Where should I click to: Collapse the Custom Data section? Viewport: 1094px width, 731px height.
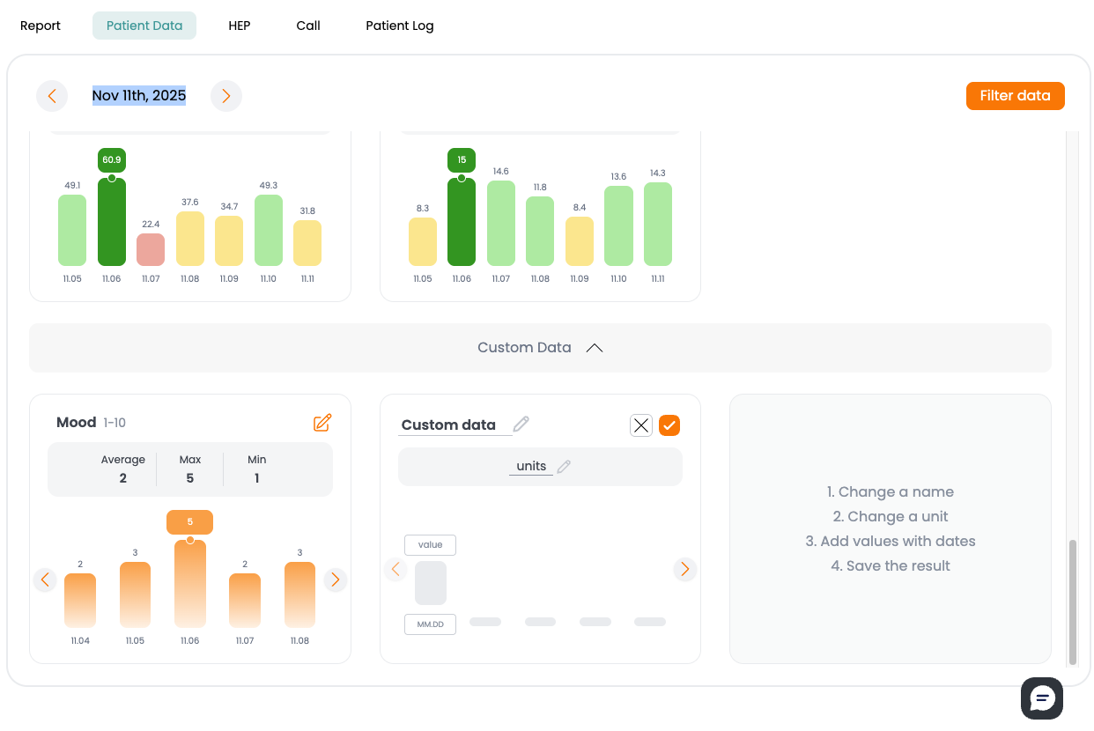594,347
